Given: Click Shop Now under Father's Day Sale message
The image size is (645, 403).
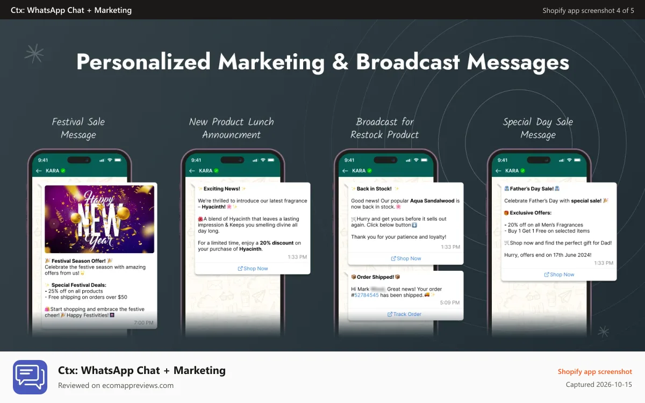Looking at the screenshot, I should coord(559,275).
